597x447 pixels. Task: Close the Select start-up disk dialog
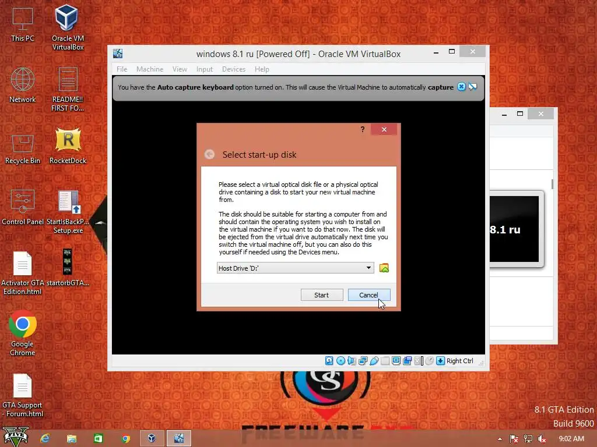384,129
